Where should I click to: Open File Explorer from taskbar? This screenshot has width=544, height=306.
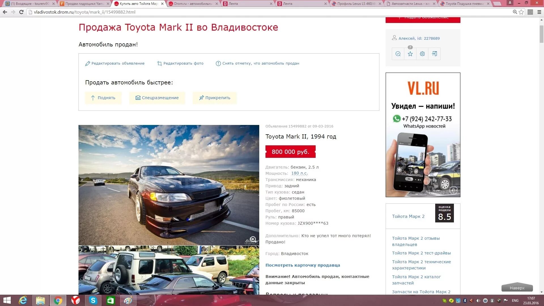(41, 300)
